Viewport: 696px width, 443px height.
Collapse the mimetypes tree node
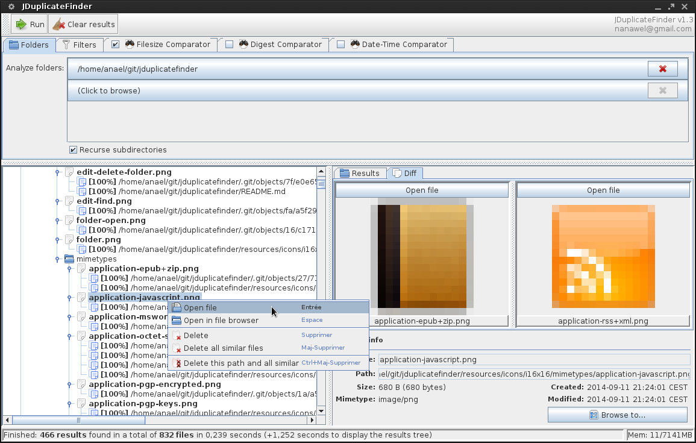57,259
